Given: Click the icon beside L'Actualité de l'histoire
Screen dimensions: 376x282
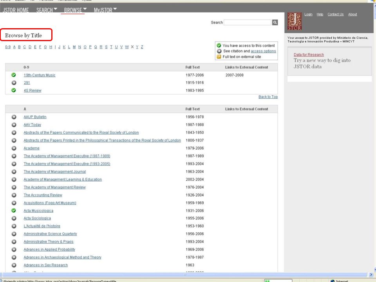Looking at the screenshot, I should [x=14, y=226].
